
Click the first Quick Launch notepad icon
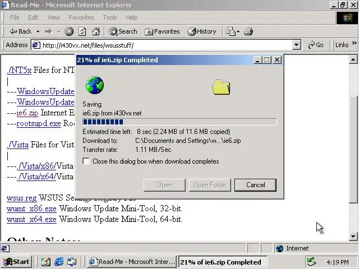coord(46,262)
